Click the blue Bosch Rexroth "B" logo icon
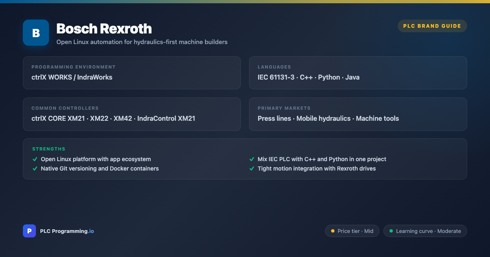The width and height of the screenshot is (490, 257). click(36, 33)
